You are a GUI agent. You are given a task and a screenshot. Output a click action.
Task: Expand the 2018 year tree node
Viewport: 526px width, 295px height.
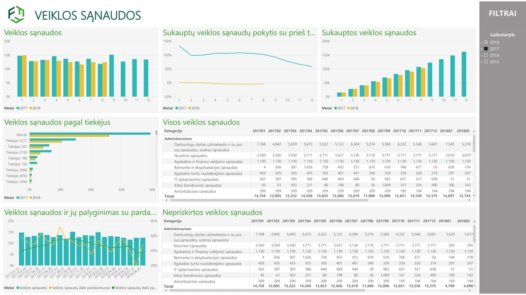point(482,42)
